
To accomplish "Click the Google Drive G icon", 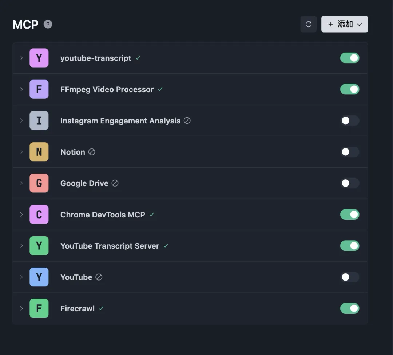I will click(39, 183).
